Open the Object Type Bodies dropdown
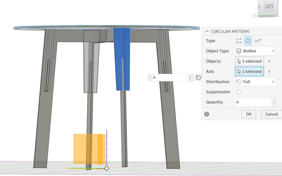282x176 pixels. (256, 51)
